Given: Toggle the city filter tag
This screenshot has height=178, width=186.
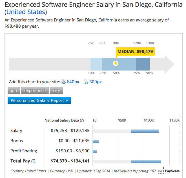Looking at the screenshot, I should pyautogui.click(x=56, y=91).
